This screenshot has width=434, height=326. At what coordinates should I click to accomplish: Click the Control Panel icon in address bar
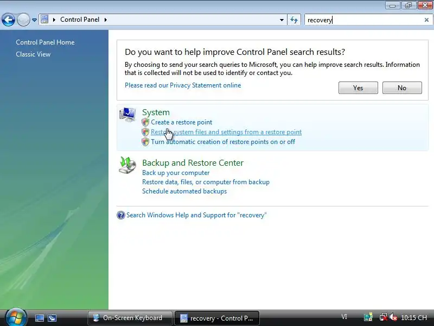tap(44, 20)
